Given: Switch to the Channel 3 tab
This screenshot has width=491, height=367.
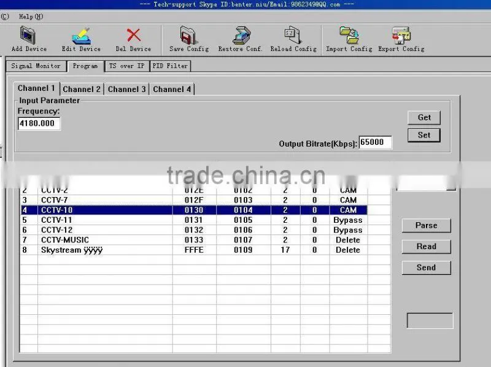Looking at the screenshot, I should 127,89.
